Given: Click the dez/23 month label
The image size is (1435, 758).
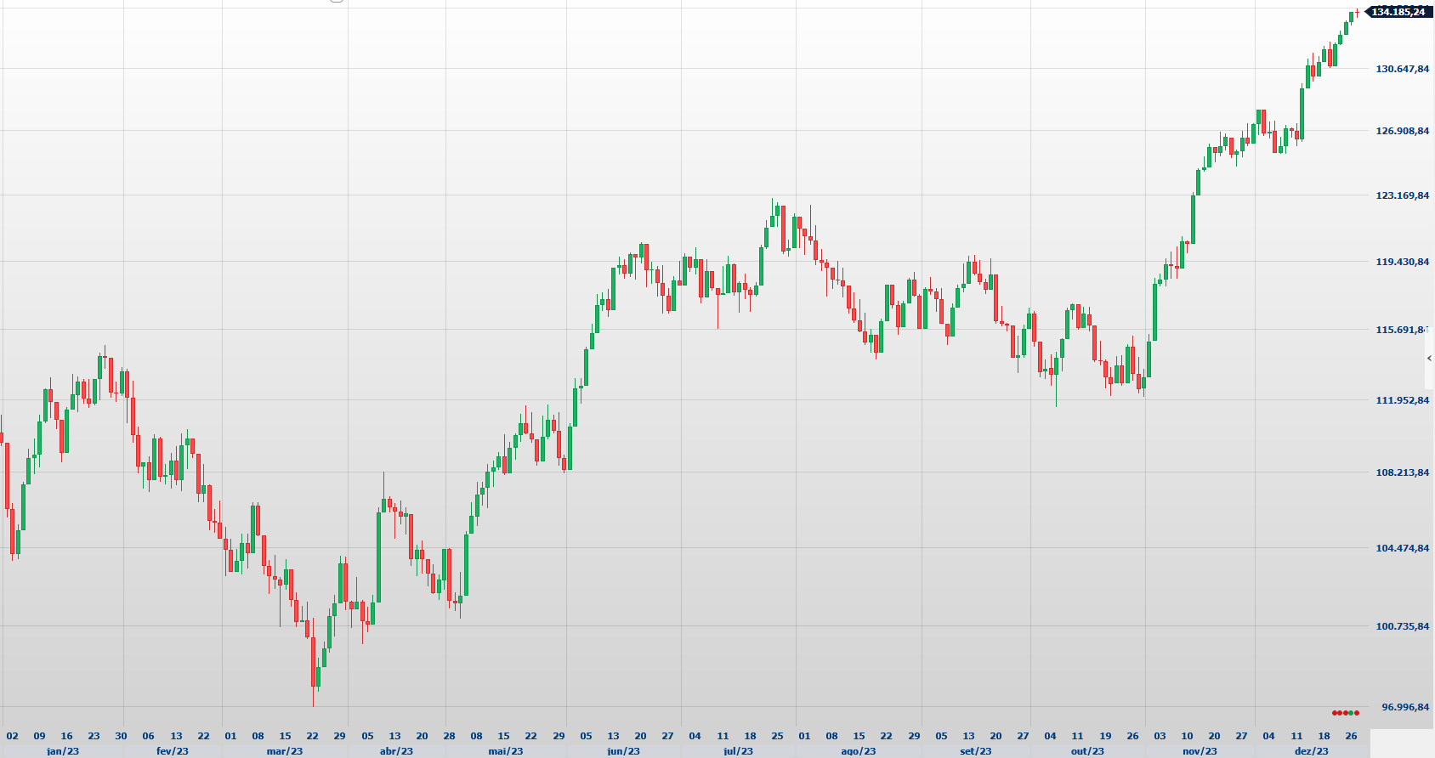Looking at the screenshot, I should coord(1311,751).
